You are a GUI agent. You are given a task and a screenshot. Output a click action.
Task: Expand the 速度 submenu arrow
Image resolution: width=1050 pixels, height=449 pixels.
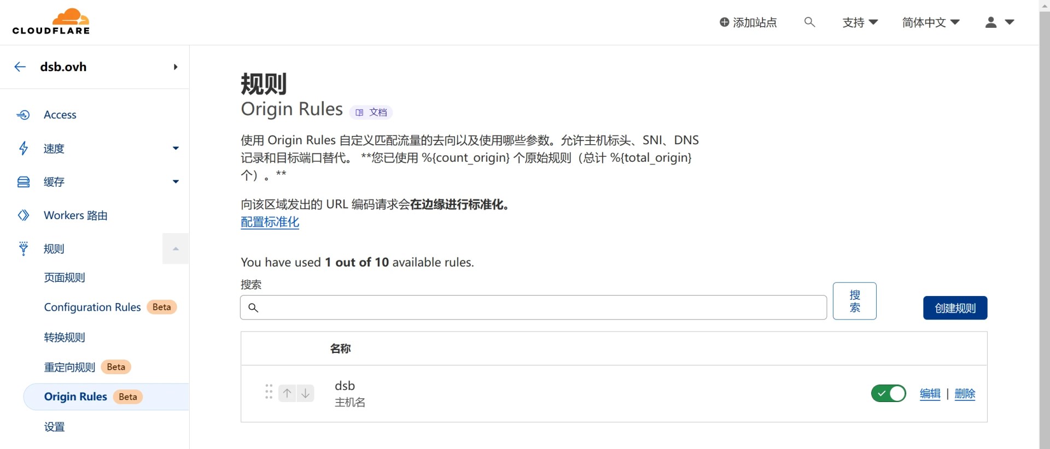click(x=176, y=148)
